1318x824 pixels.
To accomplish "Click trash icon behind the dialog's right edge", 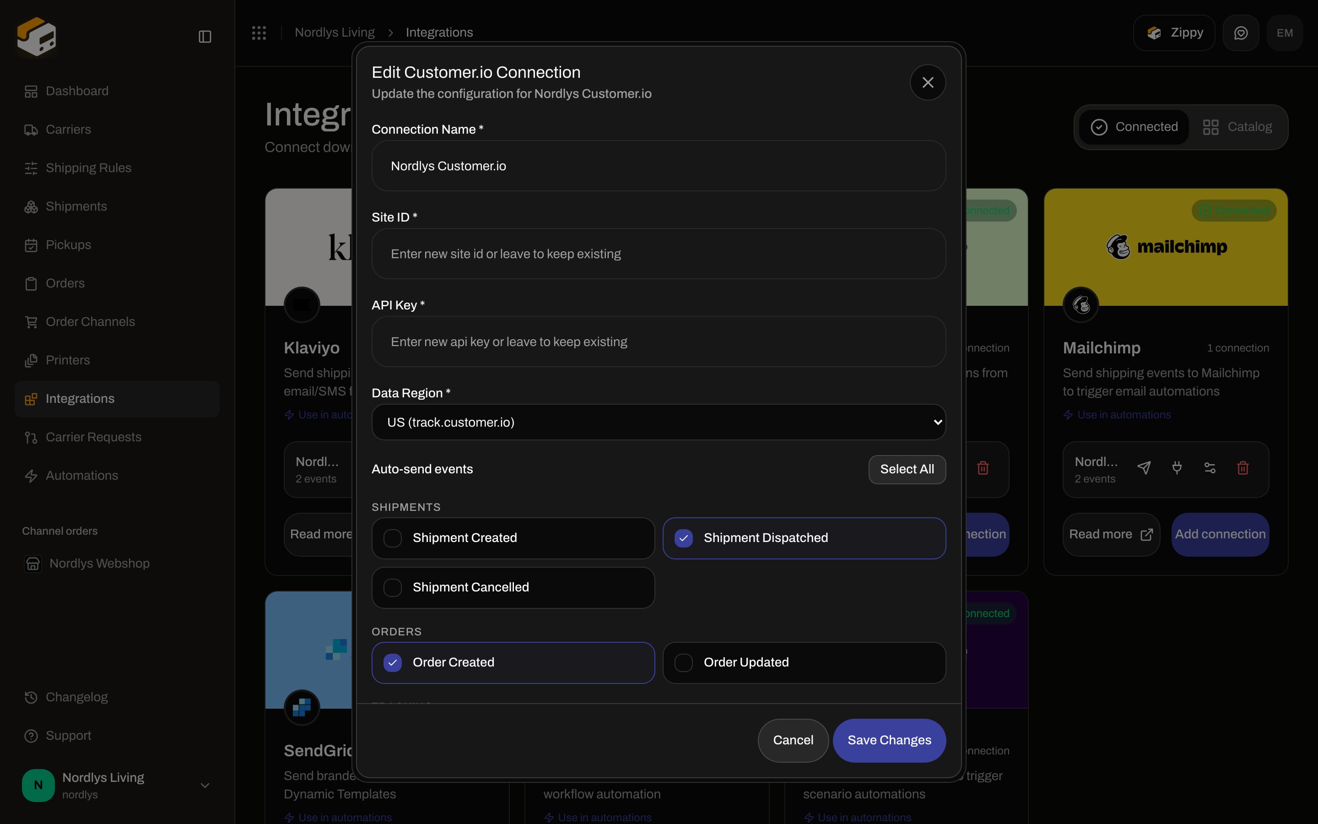I will point(983,468).
